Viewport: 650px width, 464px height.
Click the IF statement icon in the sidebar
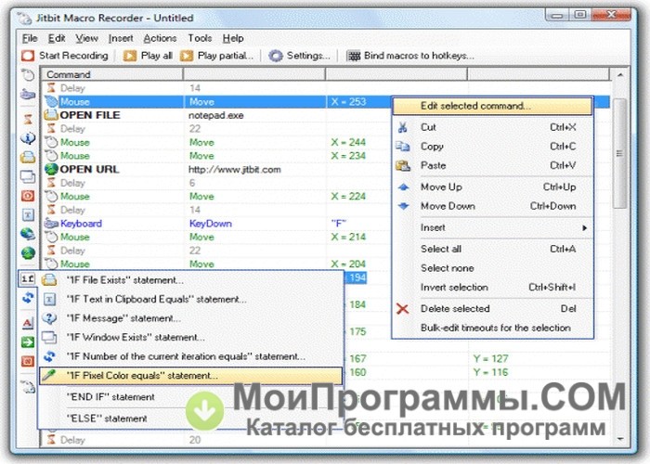(x=27, y=278)
